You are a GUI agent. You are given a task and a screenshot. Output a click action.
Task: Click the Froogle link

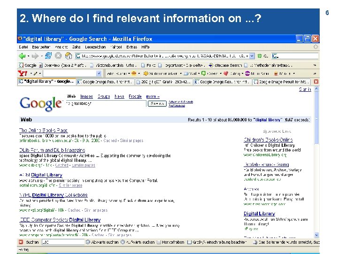(135, 96)
